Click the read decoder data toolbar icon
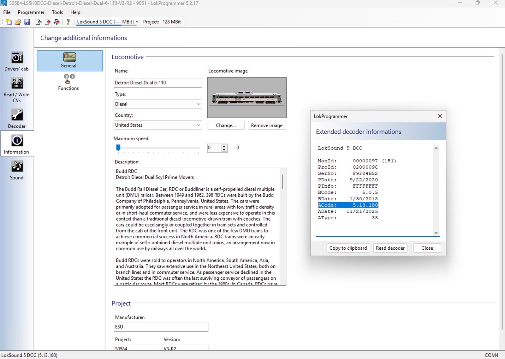Screen dimensions: 505x359 click(x=39, y=22)
